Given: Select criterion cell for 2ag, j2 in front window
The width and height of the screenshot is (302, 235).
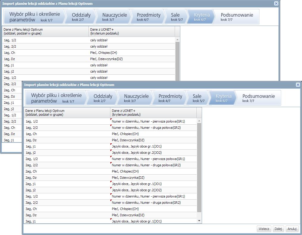Looking at the screenshot, I should pos(153,190).
